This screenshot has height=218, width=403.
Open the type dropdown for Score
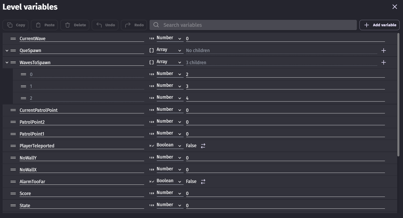[169, 193]
